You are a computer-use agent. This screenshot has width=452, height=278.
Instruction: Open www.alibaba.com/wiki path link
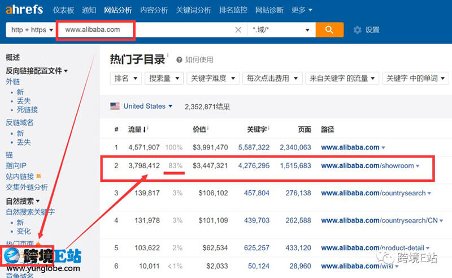pyautogui.click(x=357, y=266)
